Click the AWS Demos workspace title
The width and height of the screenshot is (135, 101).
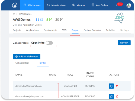point(22,20)
